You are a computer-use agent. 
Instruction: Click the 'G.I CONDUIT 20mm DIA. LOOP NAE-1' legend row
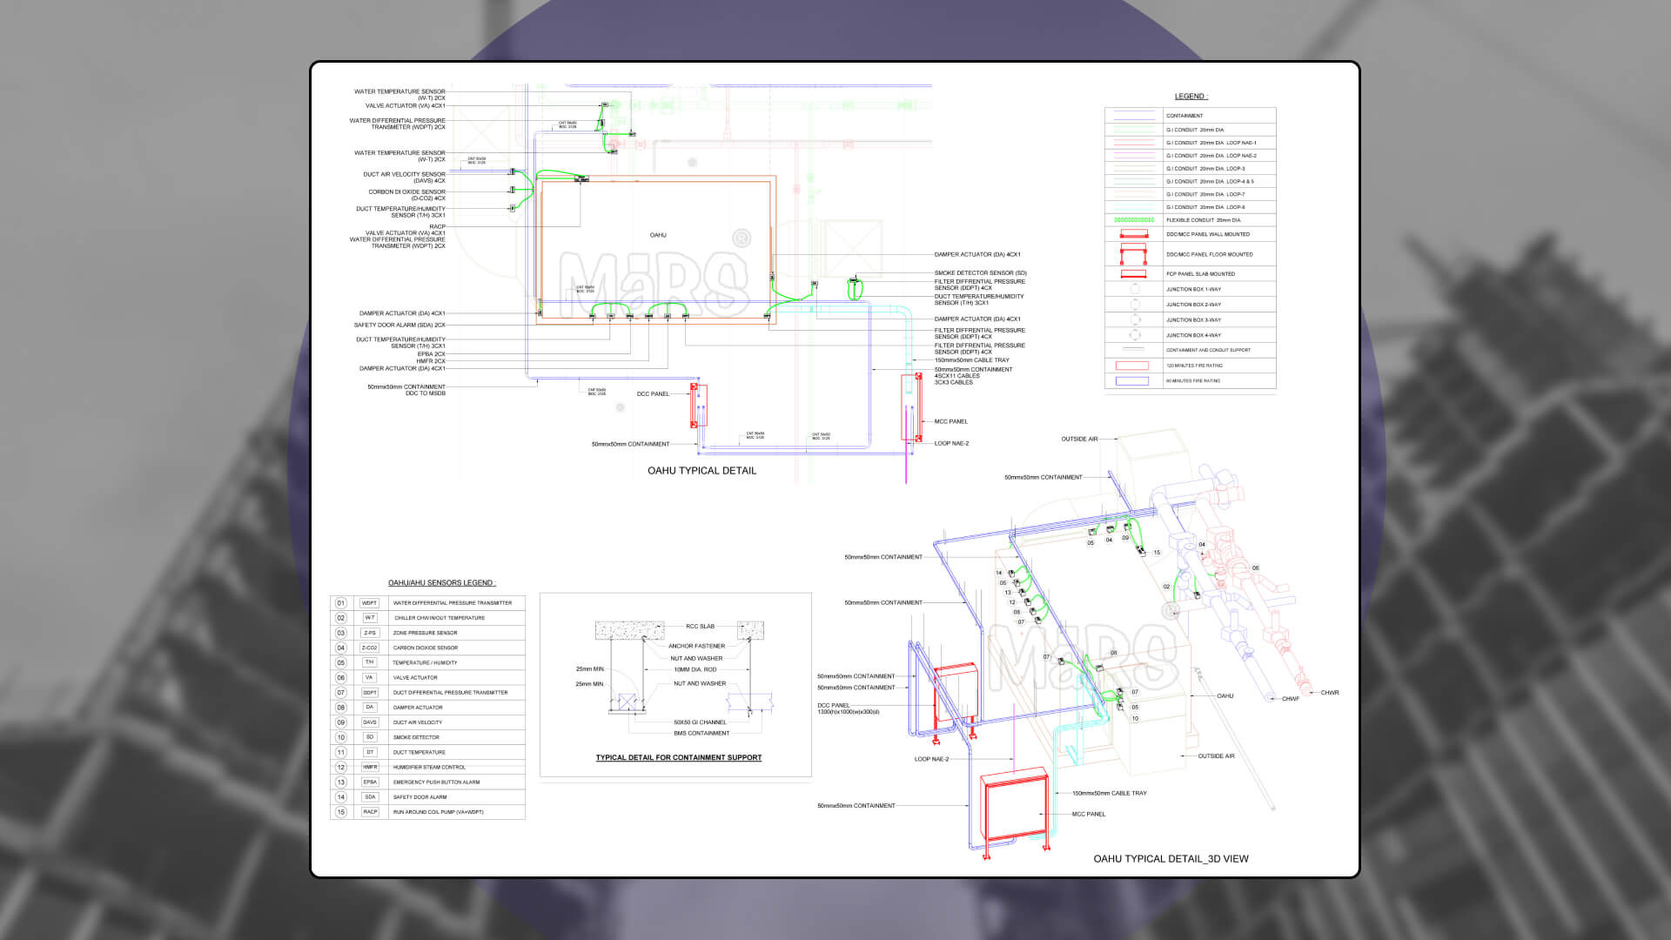tap(1191, 143)
